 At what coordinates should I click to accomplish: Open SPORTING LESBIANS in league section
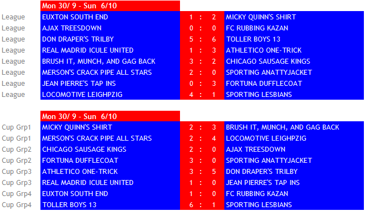click(x=259, y=95)
